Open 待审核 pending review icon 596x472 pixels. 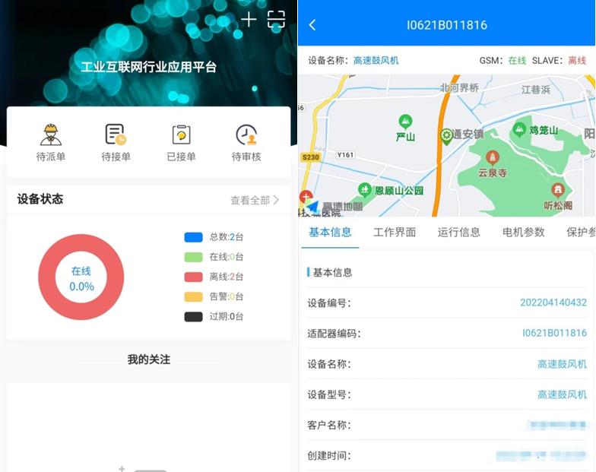[246, 143]
